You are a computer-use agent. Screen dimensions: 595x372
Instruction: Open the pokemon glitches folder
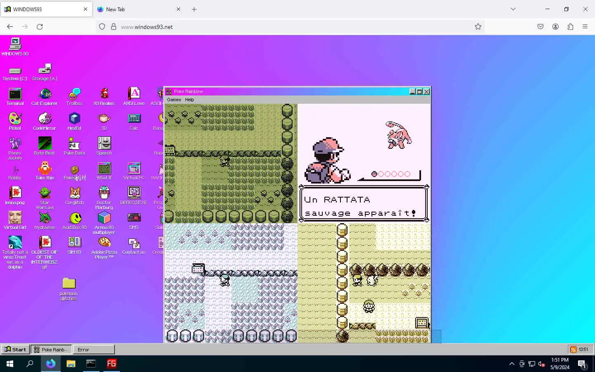[69, 289]
